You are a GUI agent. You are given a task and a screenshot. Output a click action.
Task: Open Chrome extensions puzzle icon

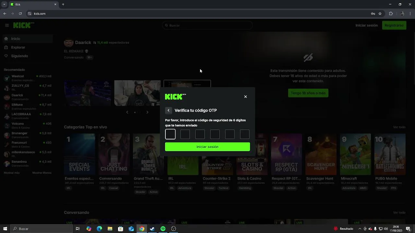point(391,14)
